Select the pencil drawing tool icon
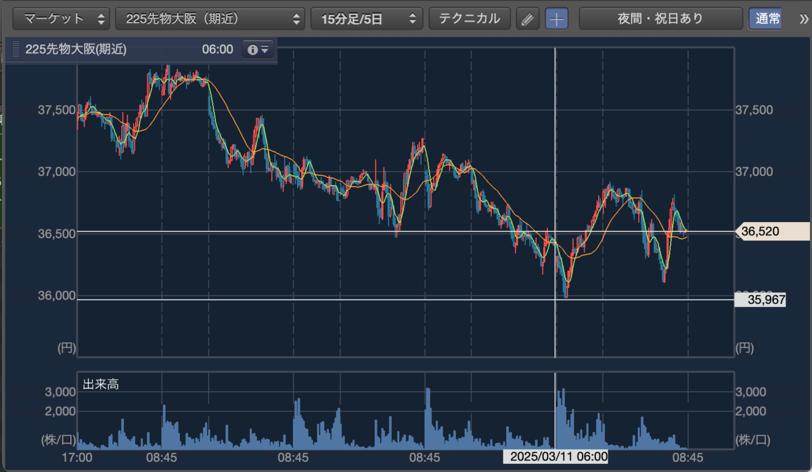Image resolution: width=812 pixels, height=472 pixels. coord(528,19)
